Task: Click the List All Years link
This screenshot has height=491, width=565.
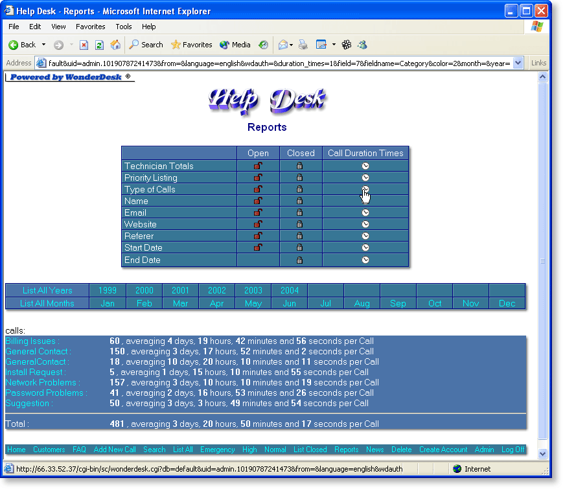Action: point(47,290)
